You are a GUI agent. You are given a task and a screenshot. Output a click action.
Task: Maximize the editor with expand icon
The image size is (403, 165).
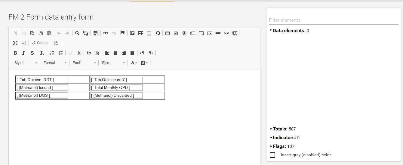point(15,43)
